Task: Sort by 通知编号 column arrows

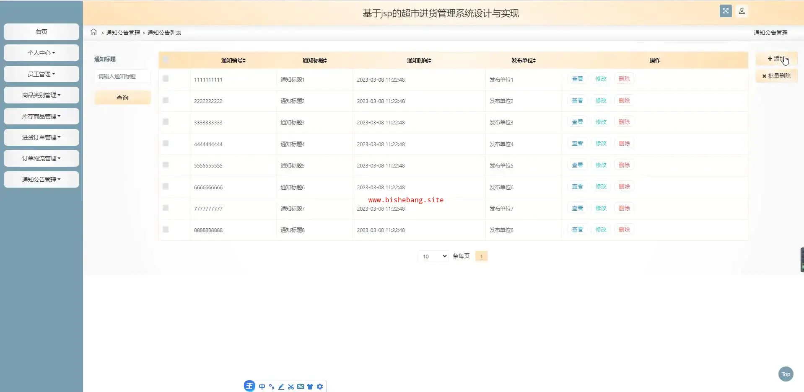Action: pyautogui.click(x=244, y=61)
